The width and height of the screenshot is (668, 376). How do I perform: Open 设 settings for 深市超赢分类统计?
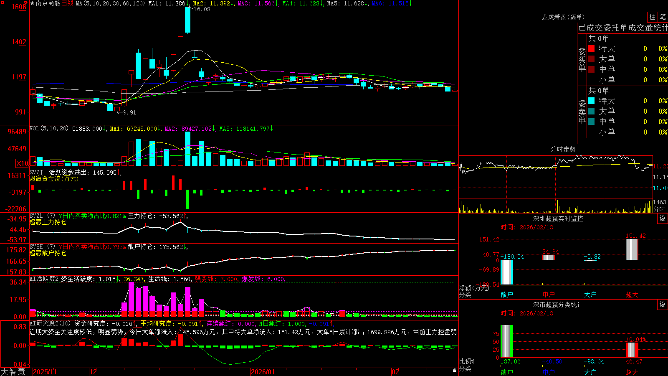pyautogui.click(x=663, y=305)
